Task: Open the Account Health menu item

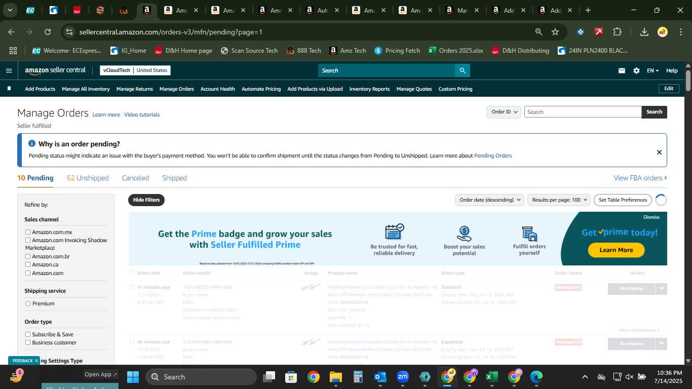Action: tap(218, 89)
